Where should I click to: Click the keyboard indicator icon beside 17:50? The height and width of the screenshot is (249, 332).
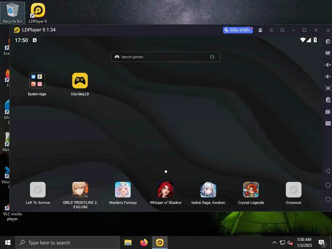pos(35,40)
